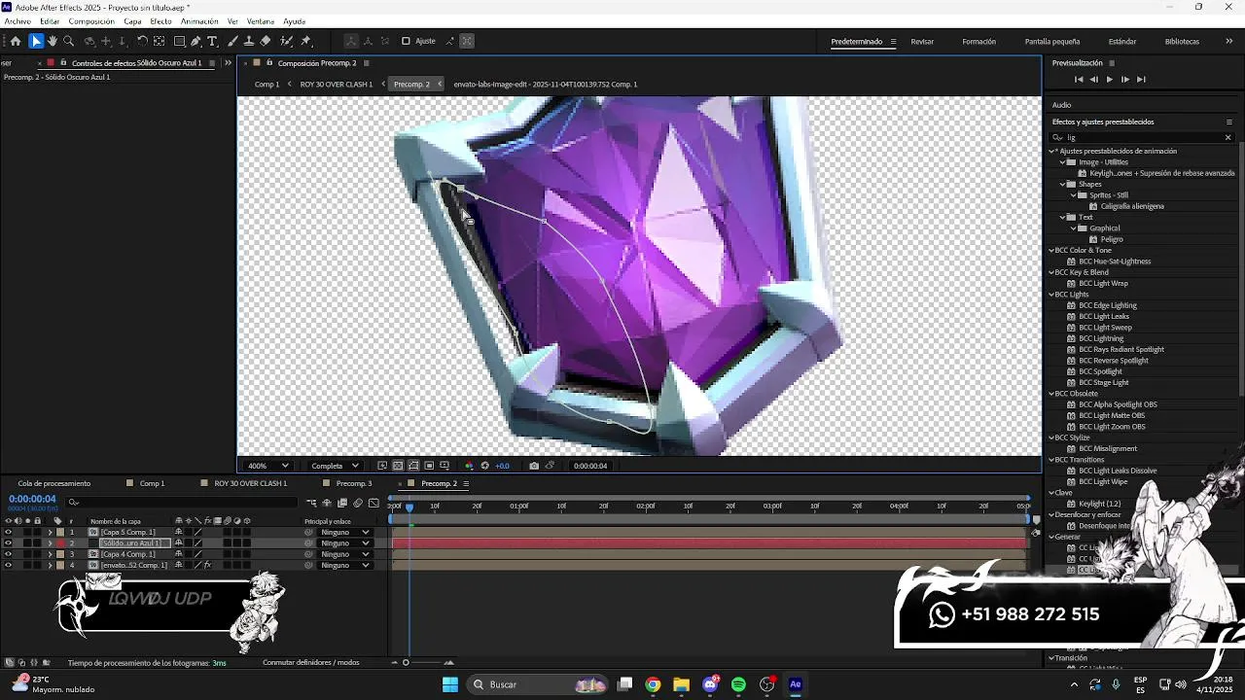Select the Rectangle shape tool

click(x=180, y=41)
